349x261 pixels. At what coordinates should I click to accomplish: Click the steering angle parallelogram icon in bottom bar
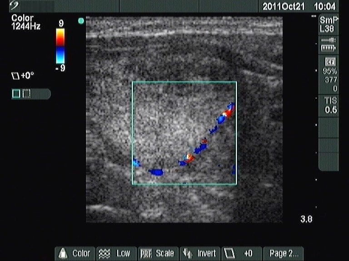click(231, 253)
